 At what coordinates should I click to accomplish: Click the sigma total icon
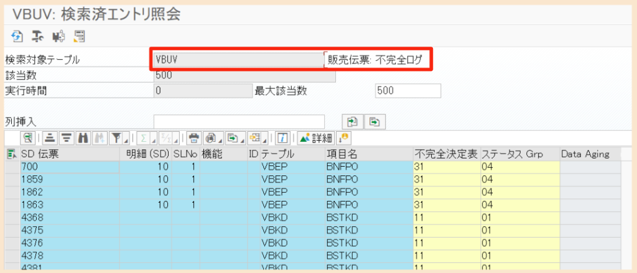[144, 139]
